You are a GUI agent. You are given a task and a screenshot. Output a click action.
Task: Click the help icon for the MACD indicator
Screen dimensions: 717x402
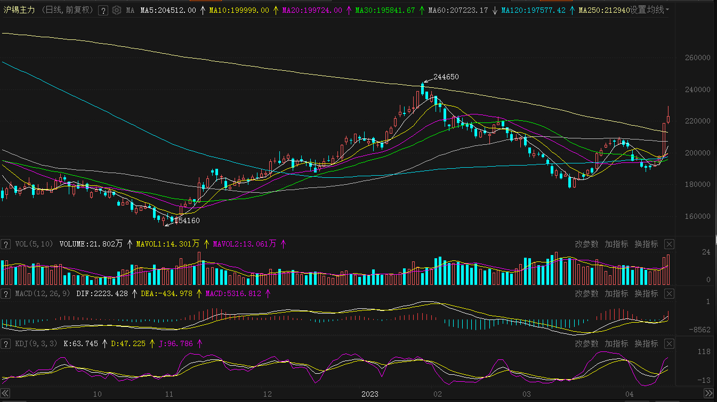point(6,294)
